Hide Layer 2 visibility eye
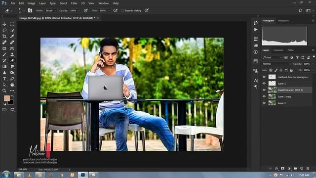 pos(264,84)
